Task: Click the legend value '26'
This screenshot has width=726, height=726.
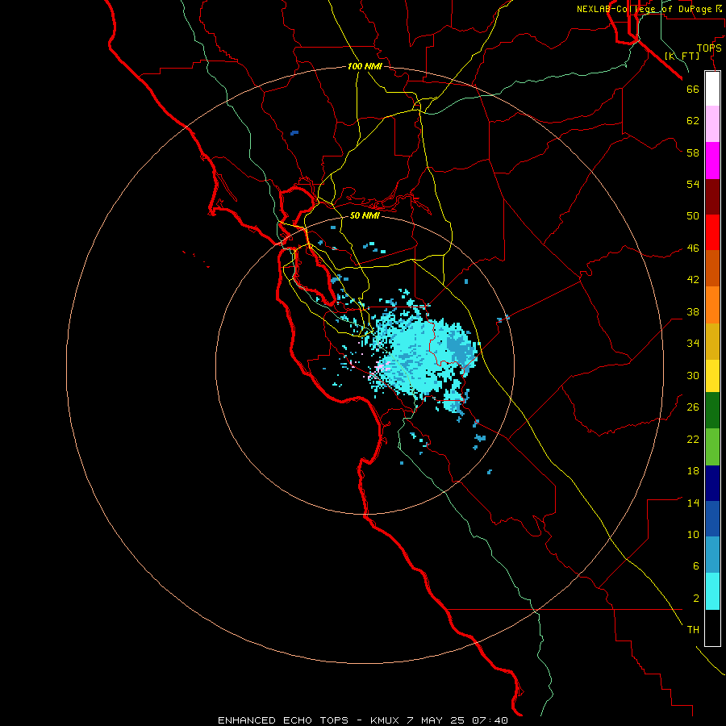Action: coord(693,407)
